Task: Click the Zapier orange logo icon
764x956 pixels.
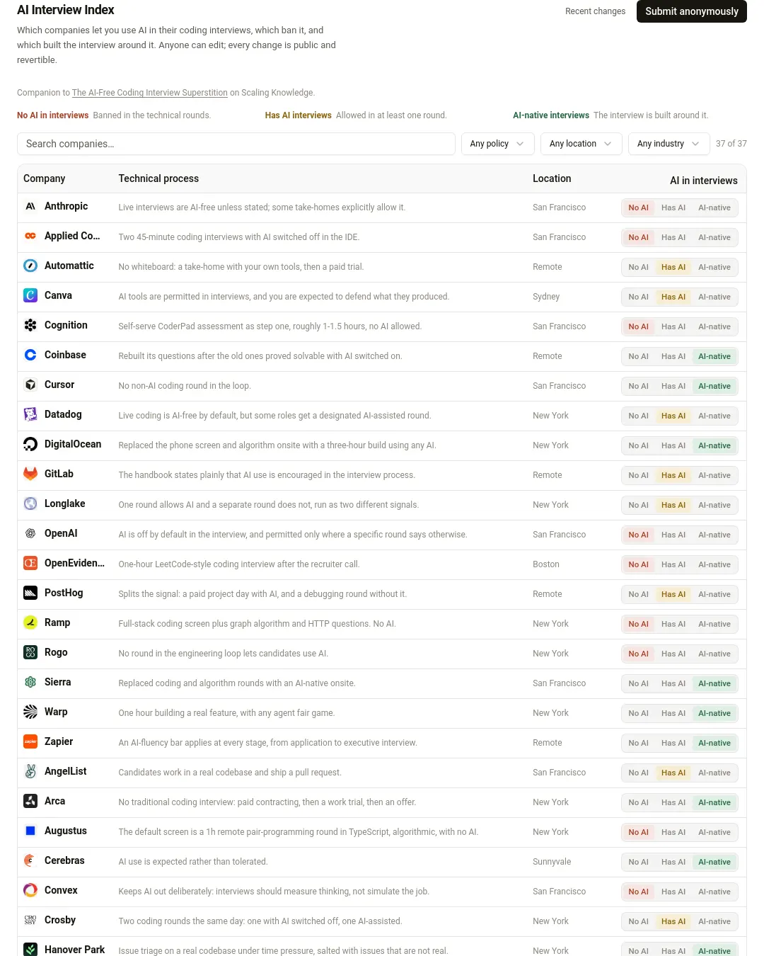Action: pyautogui.click(x=30, y=741)
